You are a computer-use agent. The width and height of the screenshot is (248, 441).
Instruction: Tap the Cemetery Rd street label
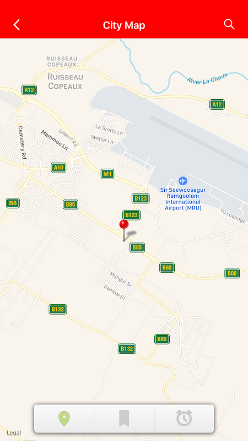pyautogui.click(x=22, y=143)
